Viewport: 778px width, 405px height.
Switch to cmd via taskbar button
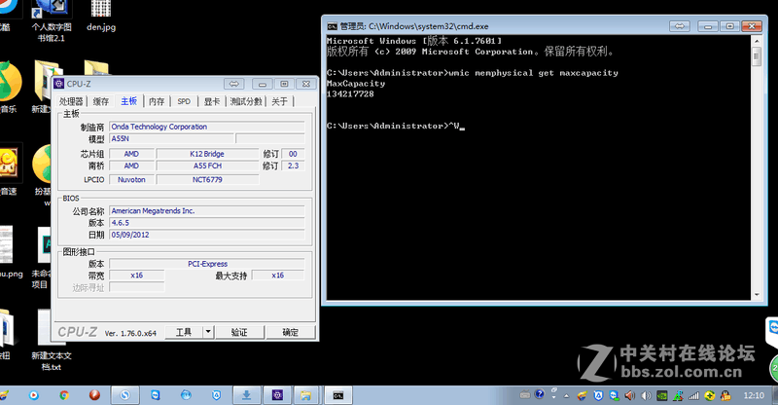pyautogui.click(x=338, y=395)
